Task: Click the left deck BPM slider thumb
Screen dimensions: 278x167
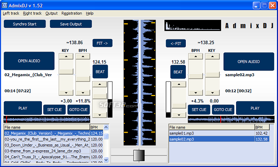Action: [83, 79]
